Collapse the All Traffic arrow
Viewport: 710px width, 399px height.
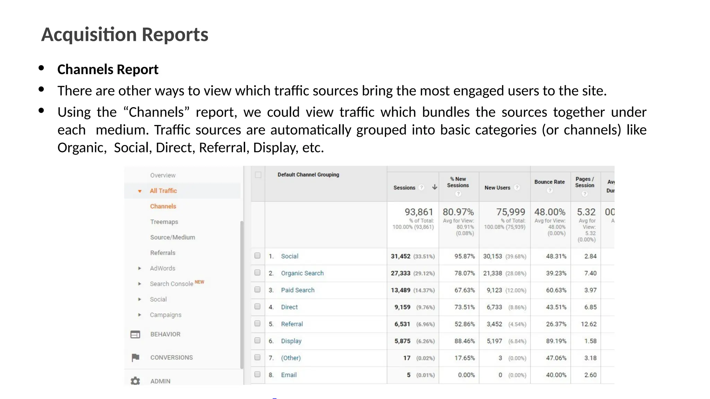point(140,191)
